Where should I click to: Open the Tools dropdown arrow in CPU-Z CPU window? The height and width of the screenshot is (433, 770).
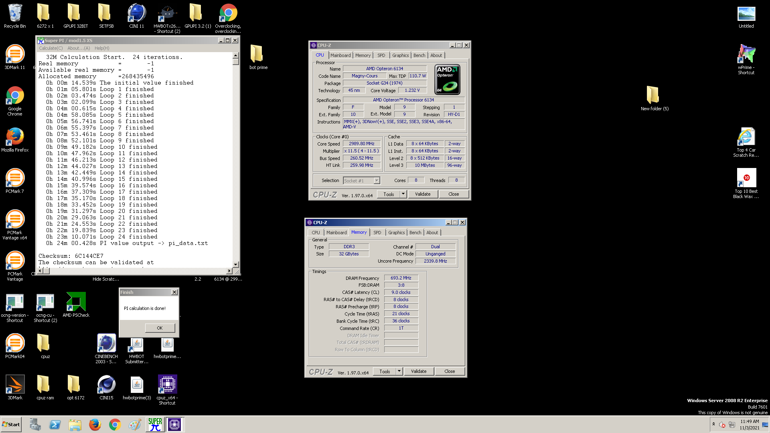click(403, 194)
